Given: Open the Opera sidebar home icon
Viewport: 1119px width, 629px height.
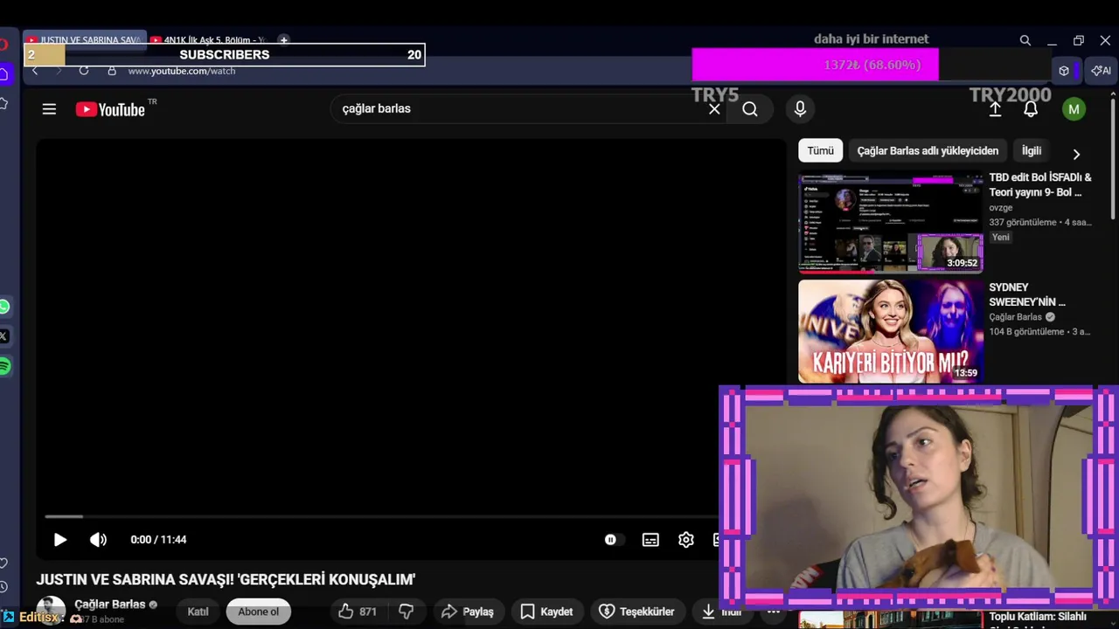Looking at the screenshot, I should point(3,75).
